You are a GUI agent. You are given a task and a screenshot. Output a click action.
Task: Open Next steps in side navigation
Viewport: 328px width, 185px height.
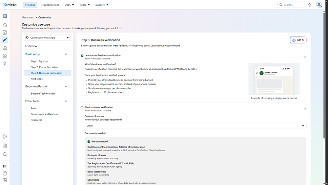pyautogui.click(x=37, y=79)
